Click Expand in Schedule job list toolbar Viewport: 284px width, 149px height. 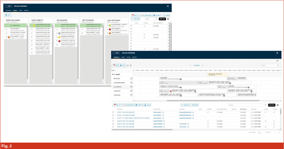[185, 105]
